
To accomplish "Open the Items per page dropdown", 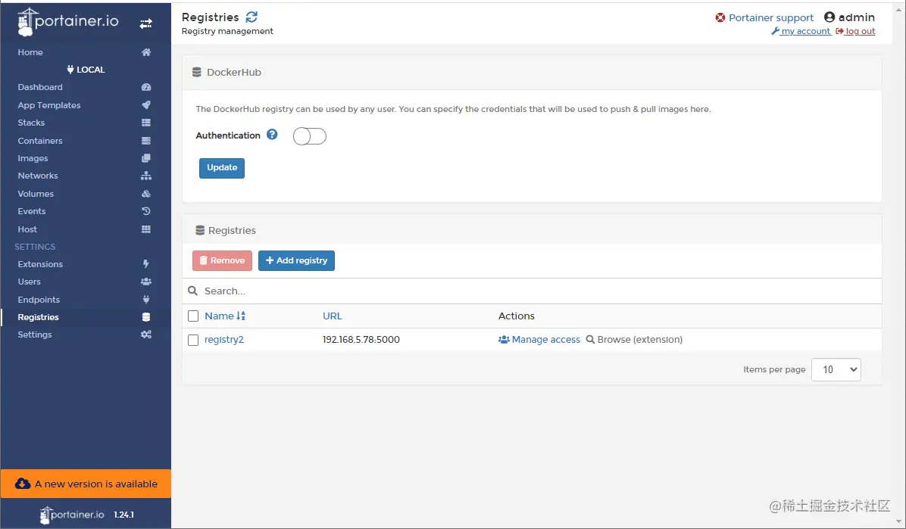I will coord(836,369).
